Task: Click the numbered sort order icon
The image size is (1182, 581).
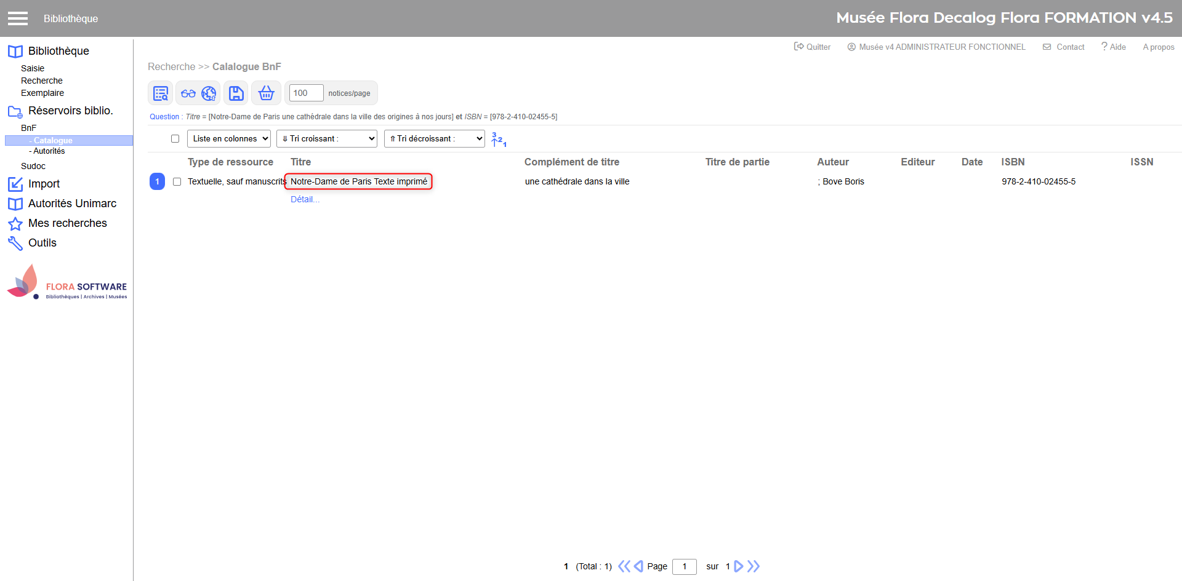Action: pos(499,140)
